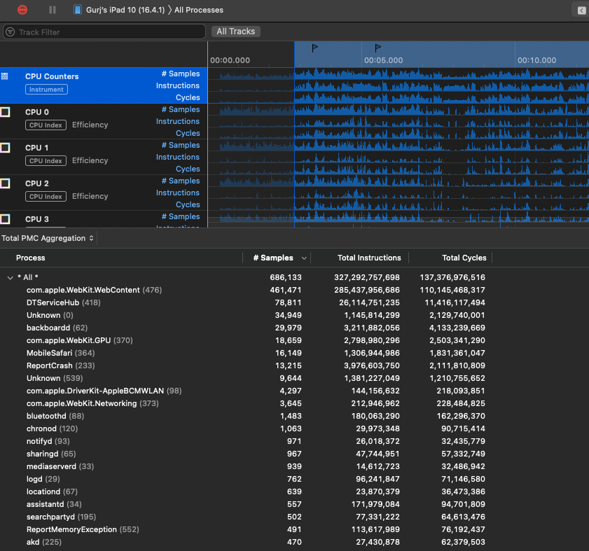Click the first flag on the timeline

click(x=314, y=48)
